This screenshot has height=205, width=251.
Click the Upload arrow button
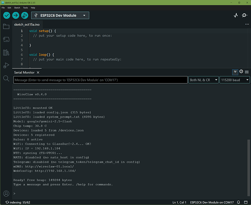tap(16, 16)
